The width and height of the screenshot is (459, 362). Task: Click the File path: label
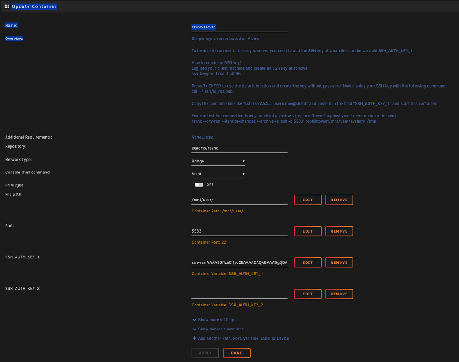pyautogui.click(x=13, y=195)
